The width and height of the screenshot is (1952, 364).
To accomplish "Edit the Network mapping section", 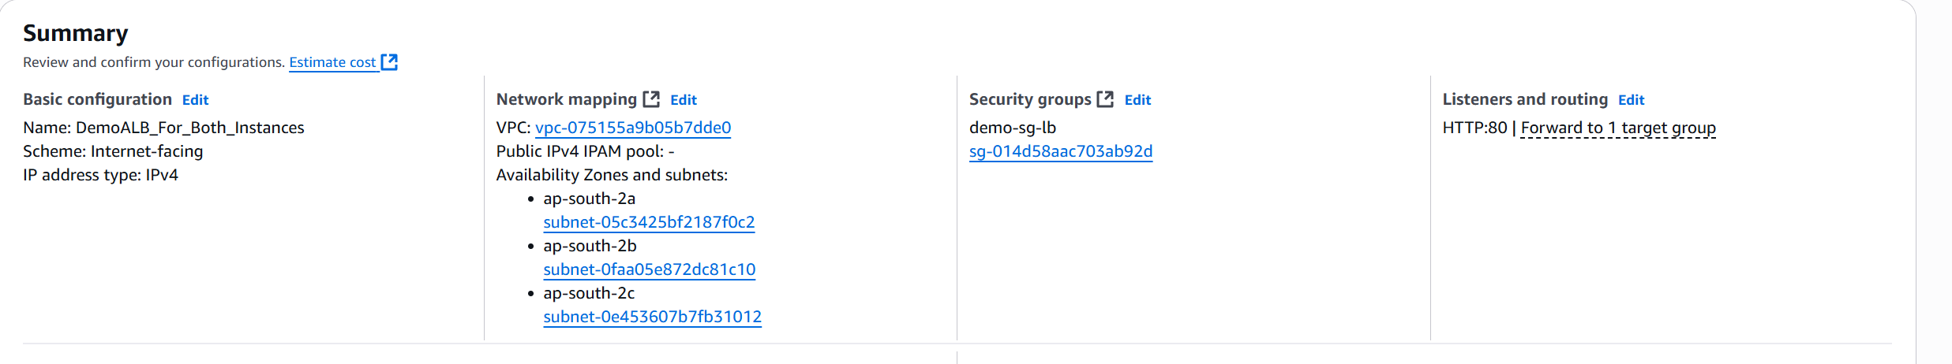I will tap(684, 100).
